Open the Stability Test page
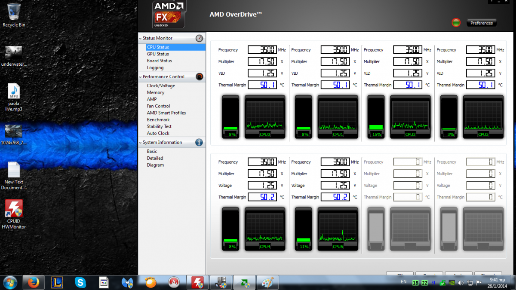Screen dimensions: 516x290 tap(159, 127)
